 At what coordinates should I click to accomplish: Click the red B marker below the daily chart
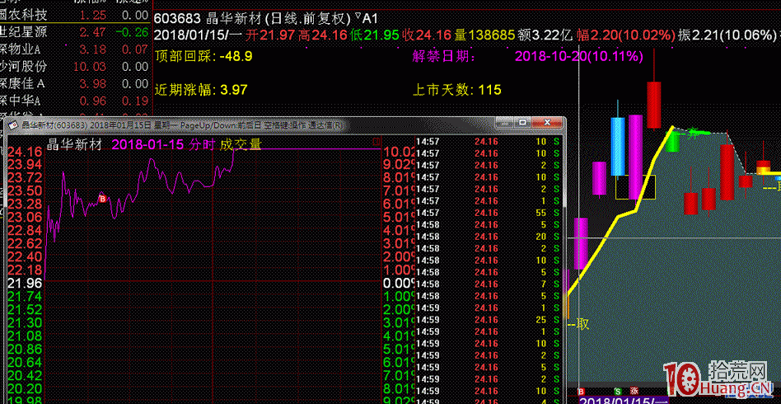(580, 391)
